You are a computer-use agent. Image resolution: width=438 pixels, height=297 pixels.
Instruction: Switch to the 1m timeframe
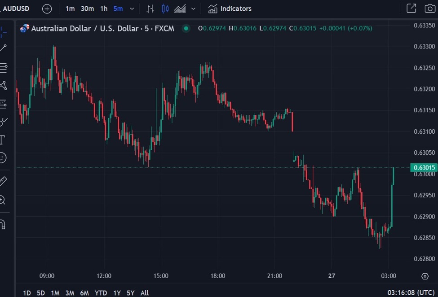coord(70,9)
